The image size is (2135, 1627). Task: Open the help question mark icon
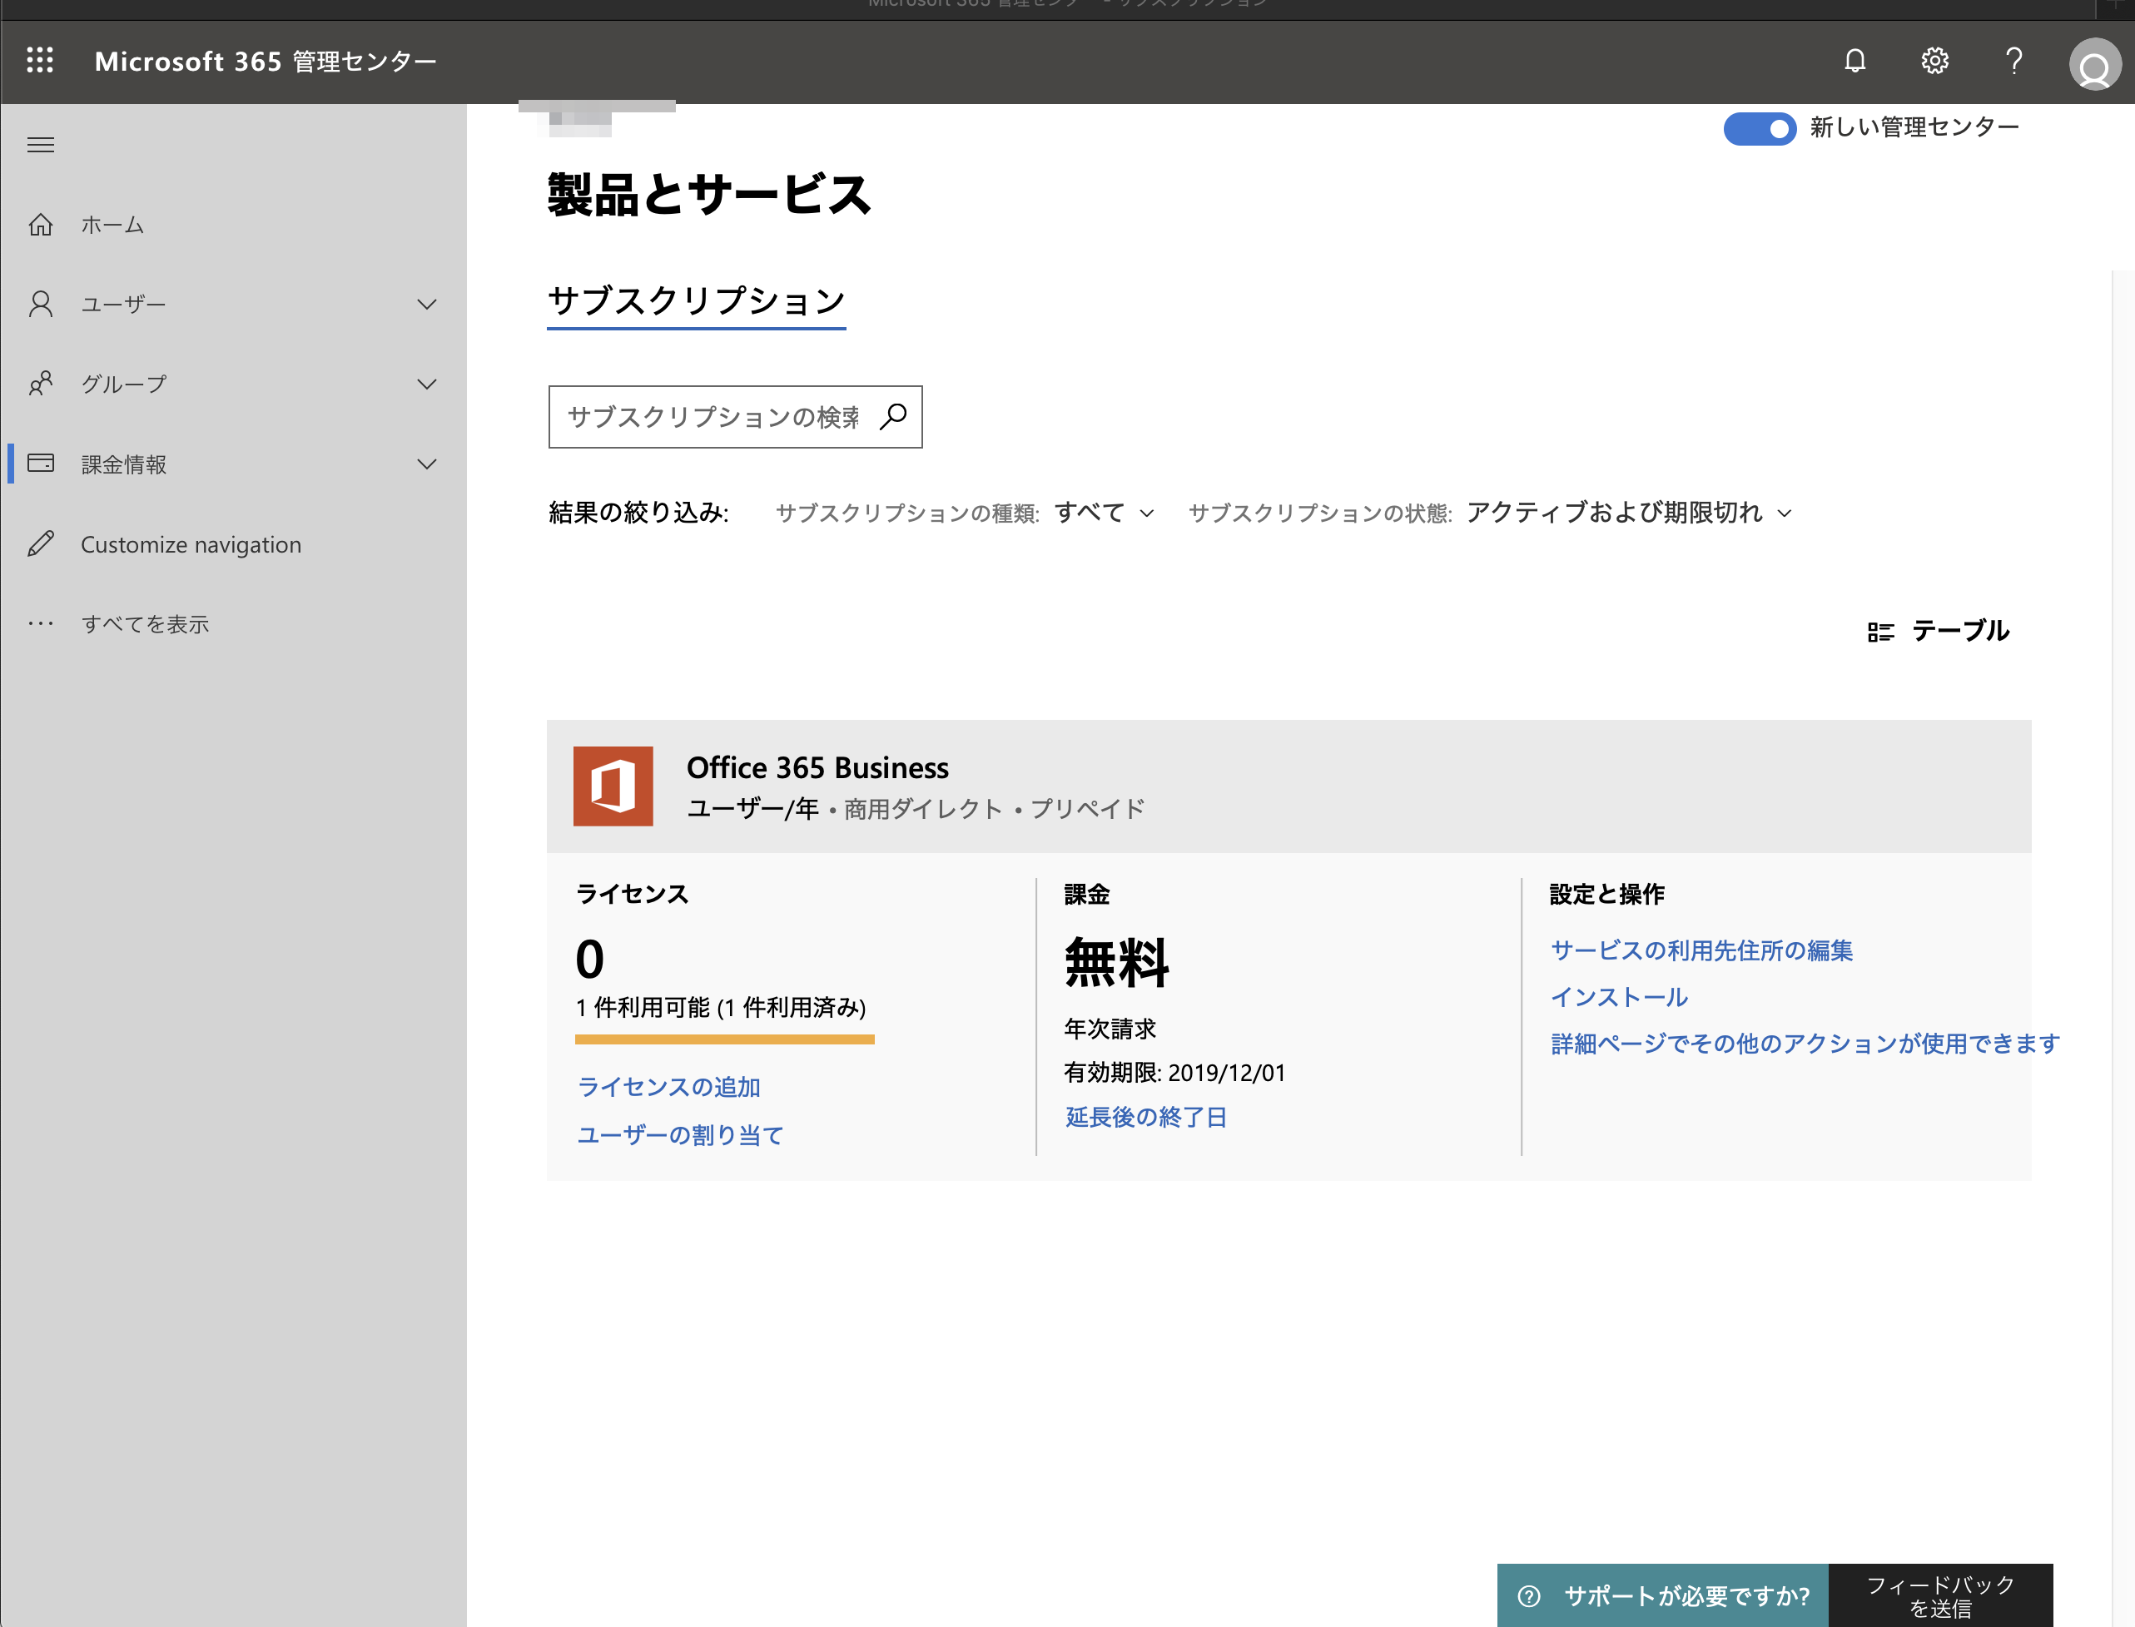[2014, 61]
